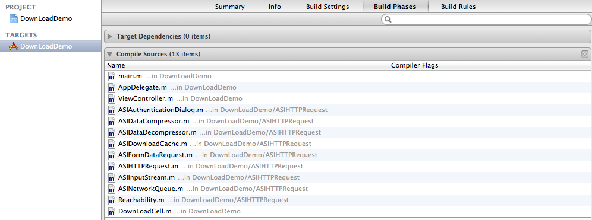Select the DownLoadDemo target in the sidebar

point(51,46)
